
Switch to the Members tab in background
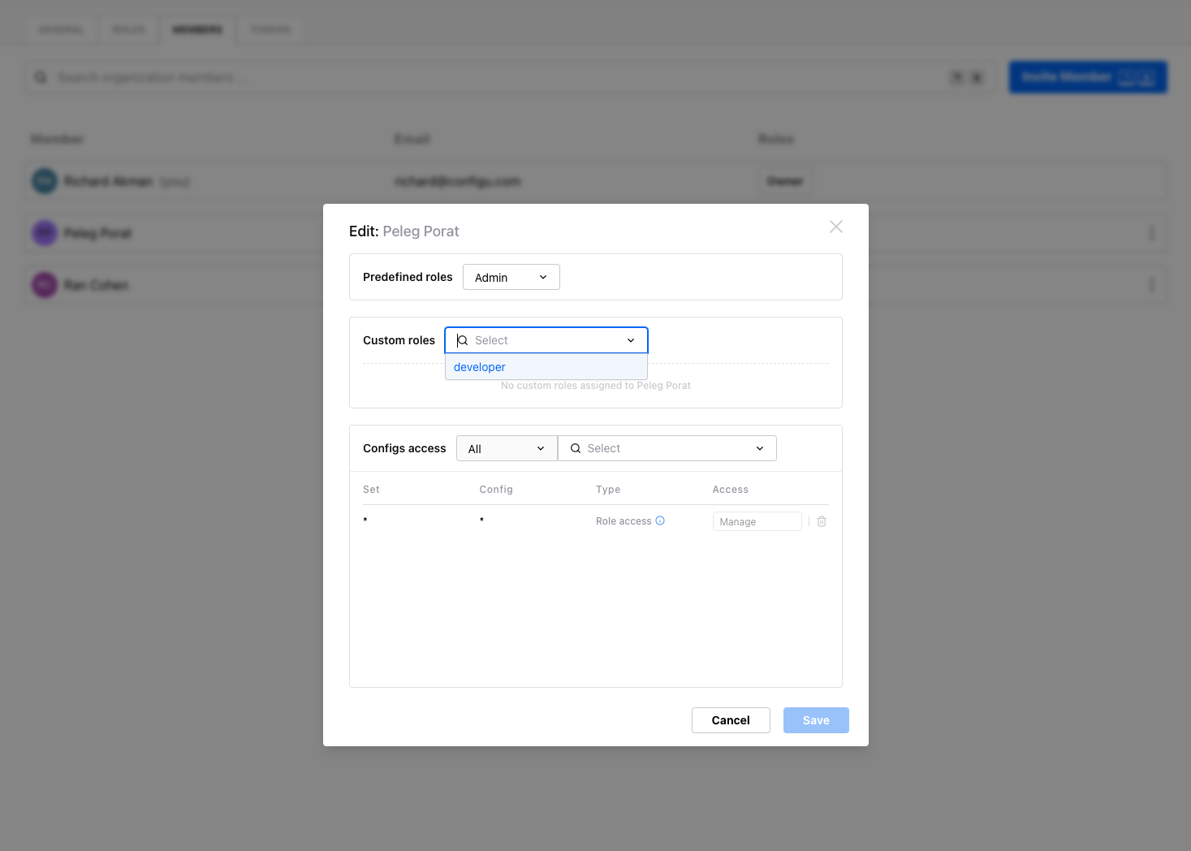[x=197, y=30]
